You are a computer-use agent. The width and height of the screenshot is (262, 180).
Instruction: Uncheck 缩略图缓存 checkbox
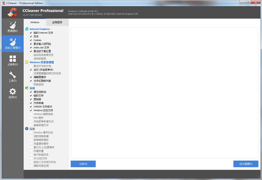pyautogui.click(x=31, y=77)
